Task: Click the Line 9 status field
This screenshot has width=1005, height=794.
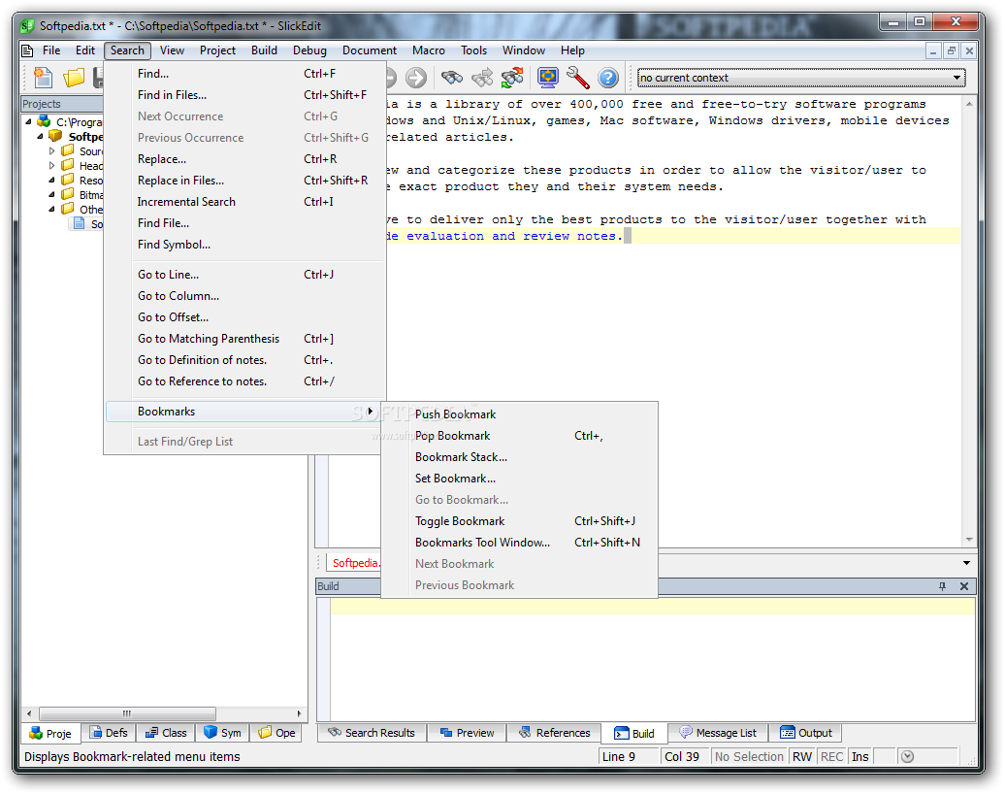Action: (629, 757)
